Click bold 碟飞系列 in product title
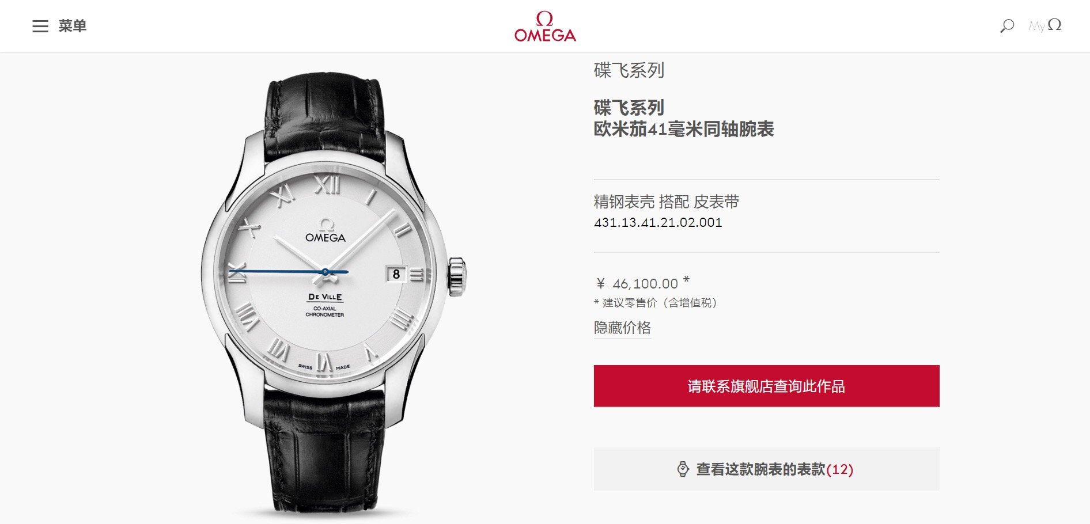The width and height of the screenshot is (1090, 524). pos(629,108)
